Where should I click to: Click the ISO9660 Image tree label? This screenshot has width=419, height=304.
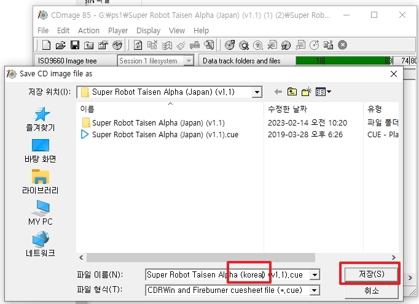click(68, 61)
